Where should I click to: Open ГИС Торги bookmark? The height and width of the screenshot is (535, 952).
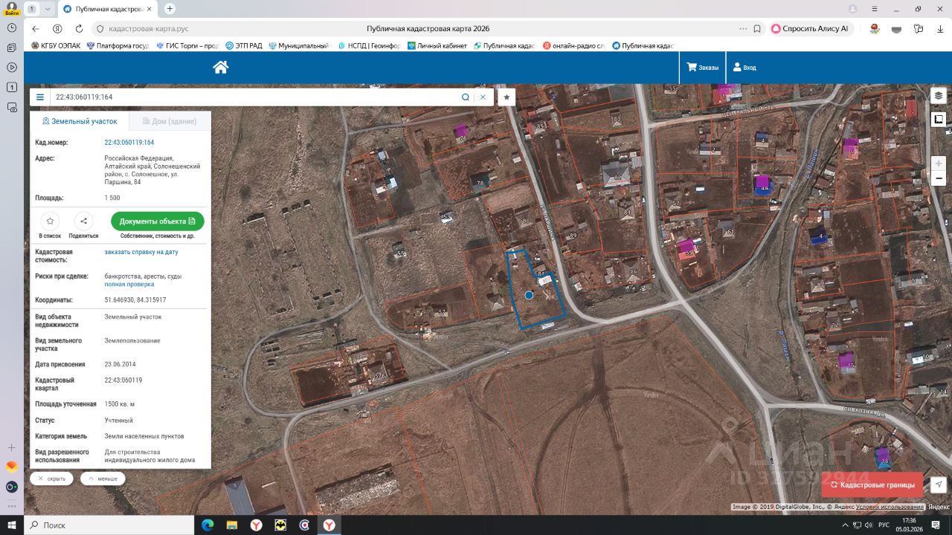pyautogui.click(x=187, y=46)
